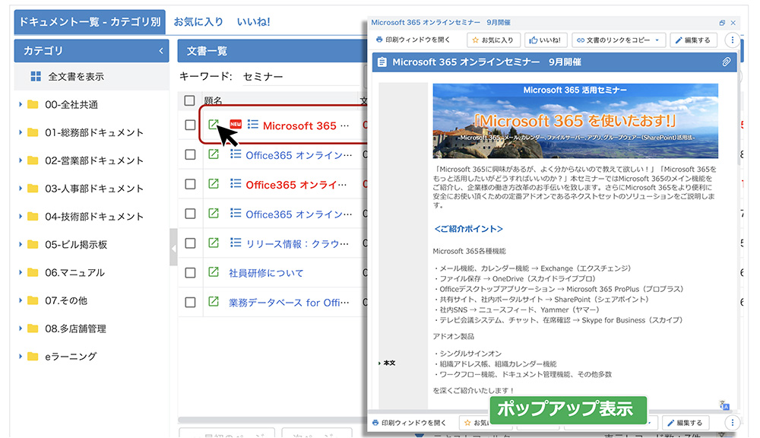Click popup-open icon for リリース情報 row
Screen dimensions: 760x438
(x=214, y=243)
